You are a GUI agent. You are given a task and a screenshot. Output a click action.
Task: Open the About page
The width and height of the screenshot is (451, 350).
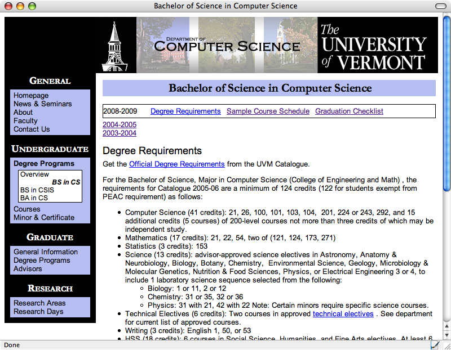23,113
